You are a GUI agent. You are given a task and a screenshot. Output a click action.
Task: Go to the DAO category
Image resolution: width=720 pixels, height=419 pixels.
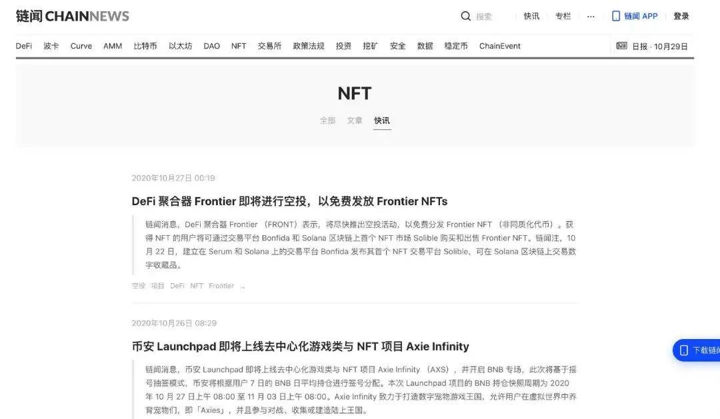coord(212,46)
